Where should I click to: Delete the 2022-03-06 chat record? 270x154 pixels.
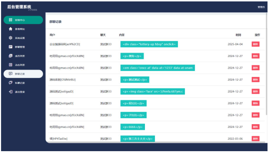coord(255,138)
